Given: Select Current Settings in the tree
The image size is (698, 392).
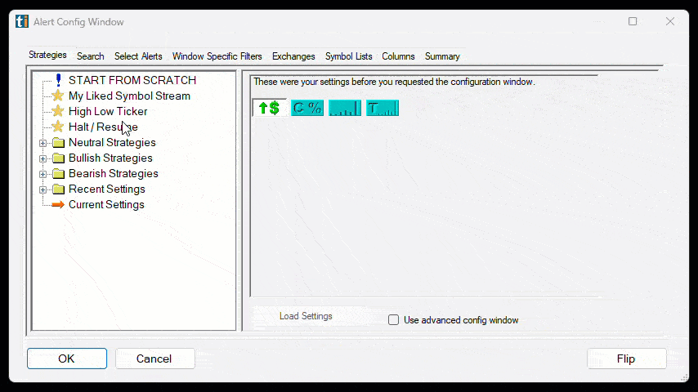Looking at the screenshot, I should 106,205.
